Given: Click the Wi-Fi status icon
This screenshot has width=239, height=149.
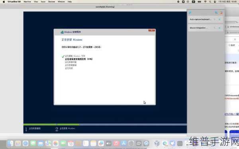Looking at the screenshot, I should [205, 2].
